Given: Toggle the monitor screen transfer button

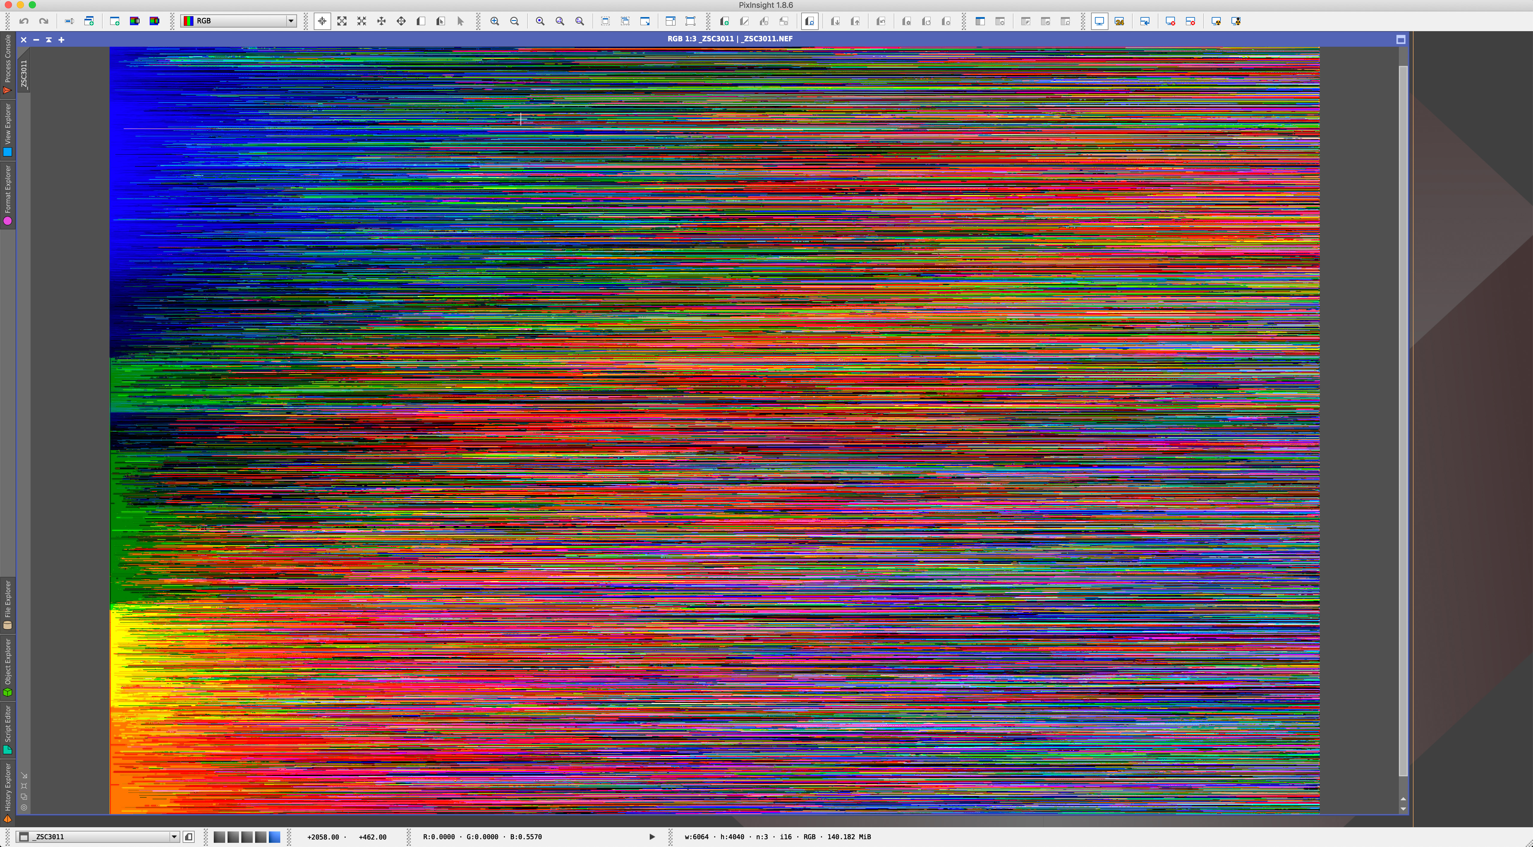Looking at the screenshot, I should tap(1099, 21).
